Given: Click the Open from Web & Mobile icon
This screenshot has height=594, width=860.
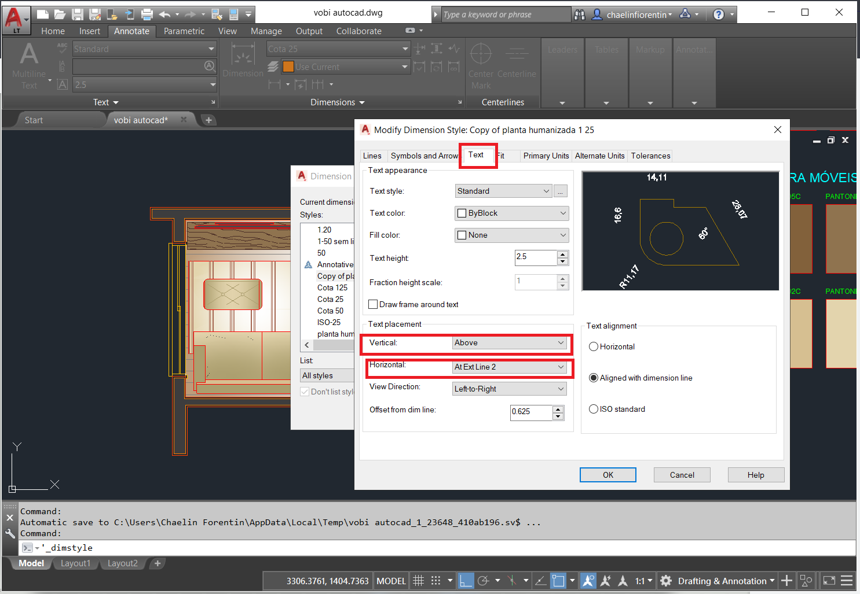Looking at the screenshot, I should tap(112, 14).
